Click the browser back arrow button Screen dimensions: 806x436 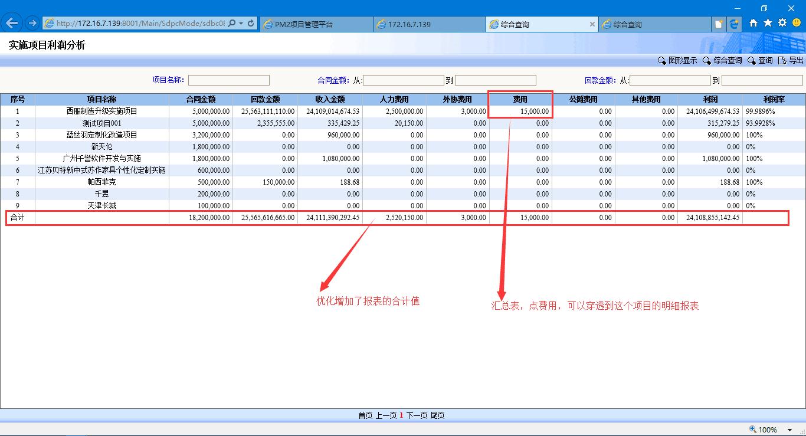(12, 24)
